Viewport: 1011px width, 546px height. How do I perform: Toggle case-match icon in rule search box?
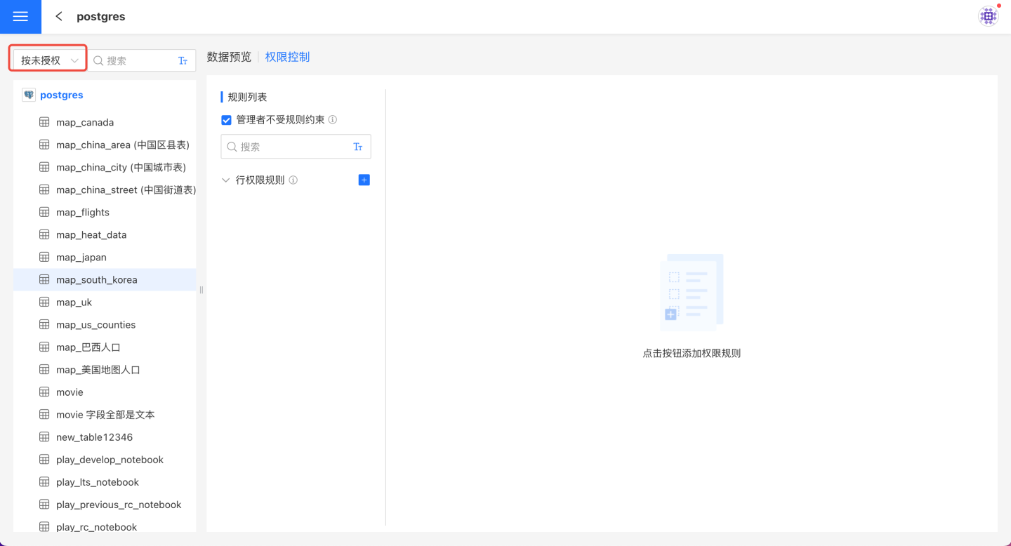[x=357, y=147]
